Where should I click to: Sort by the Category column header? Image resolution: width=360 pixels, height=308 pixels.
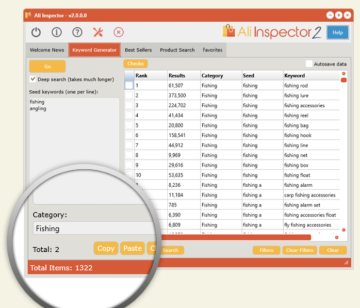tap(221, 75)
